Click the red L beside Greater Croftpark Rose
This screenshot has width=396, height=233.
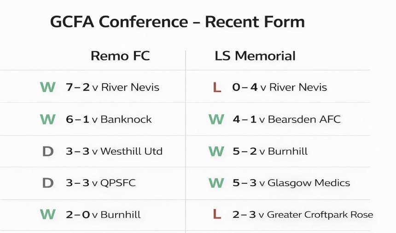pyautogui.click(x=217, y=215)
